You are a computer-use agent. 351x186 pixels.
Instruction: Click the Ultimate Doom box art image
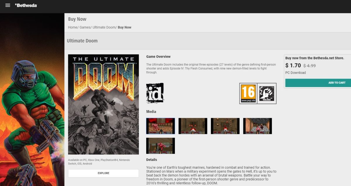[103, 104]
